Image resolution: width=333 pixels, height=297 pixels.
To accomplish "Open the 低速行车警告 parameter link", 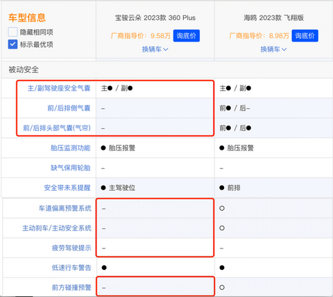I will [x=71, y=268].
